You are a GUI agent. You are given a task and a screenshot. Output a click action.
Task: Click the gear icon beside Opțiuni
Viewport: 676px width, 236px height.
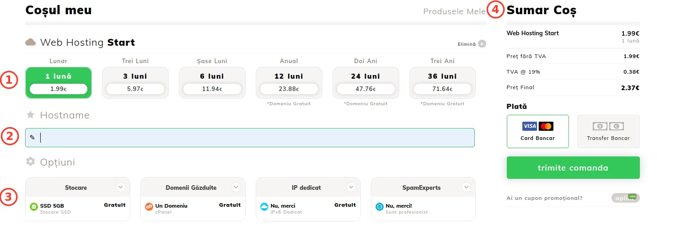click(31, 161)
